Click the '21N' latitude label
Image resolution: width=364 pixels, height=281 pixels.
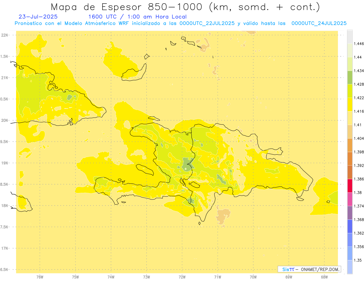click(5, 78)
